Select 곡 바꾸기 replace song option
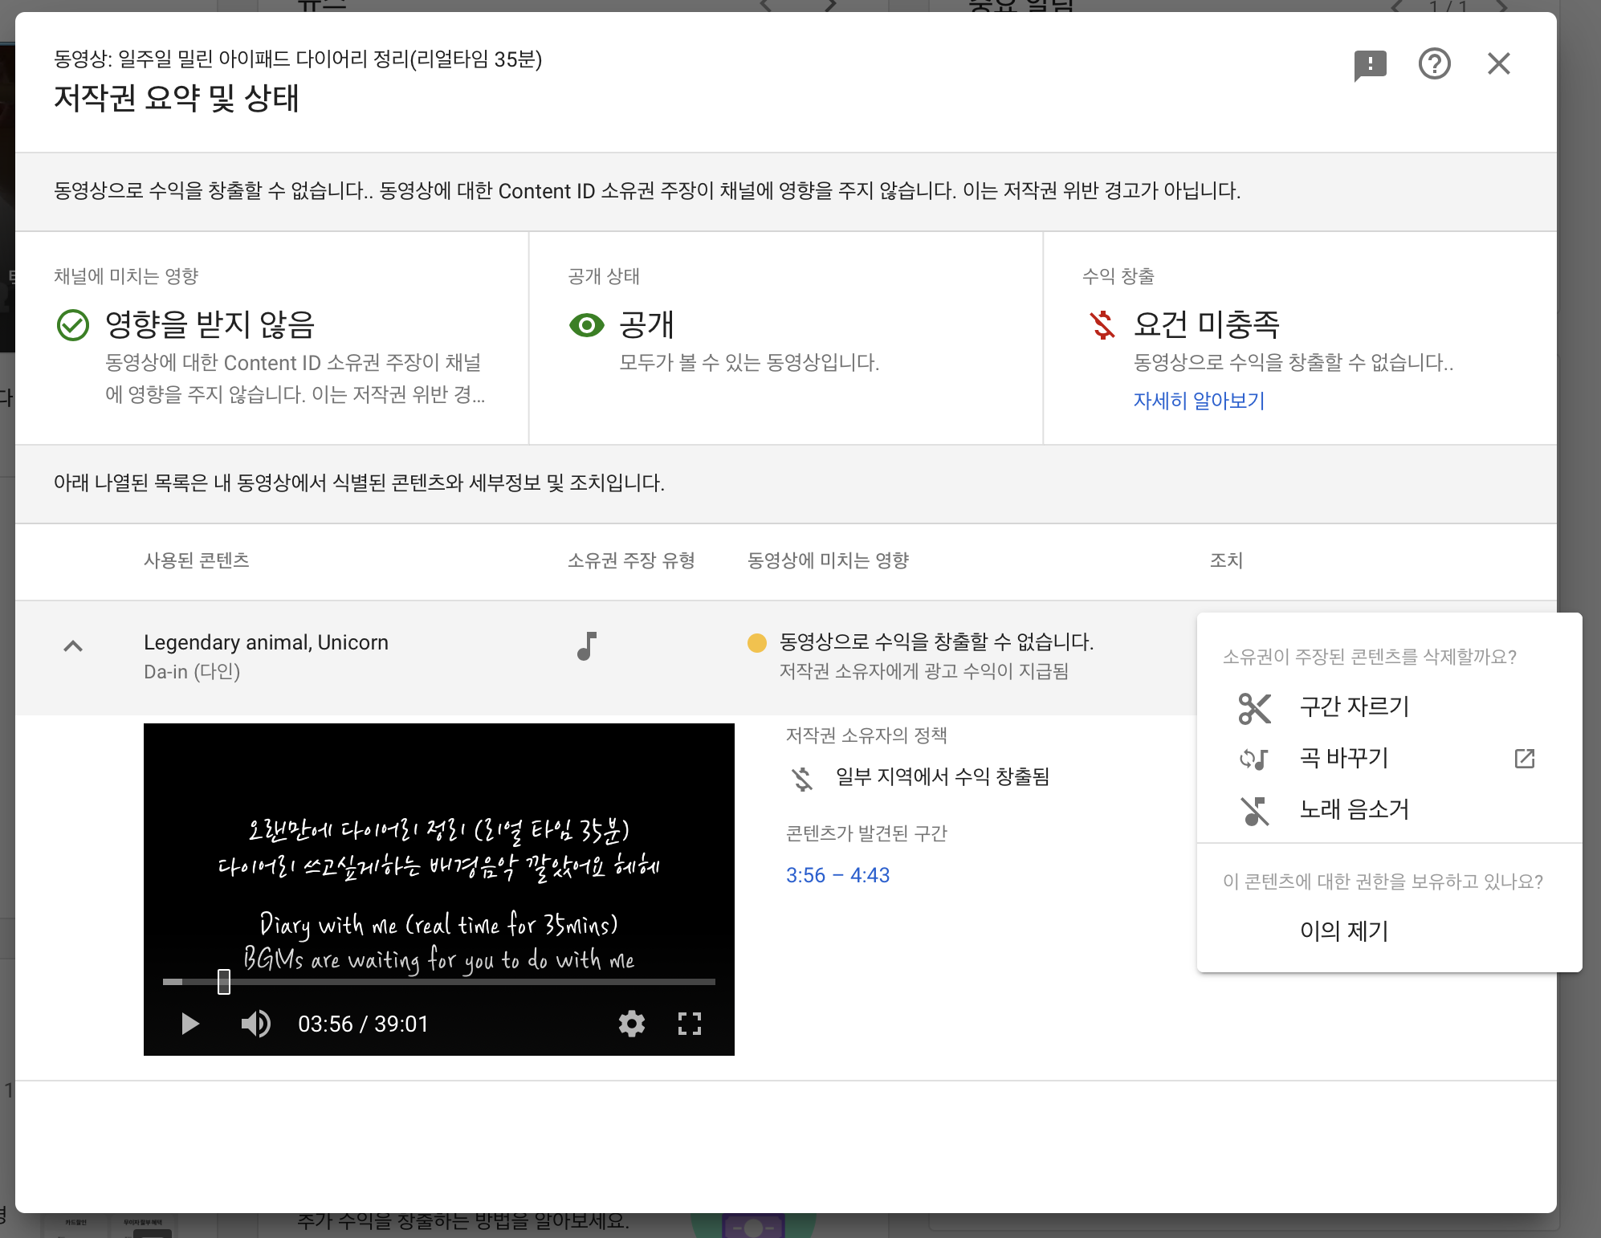The width and height of the screenshot is (1601, 1238). coord(1344,758)
